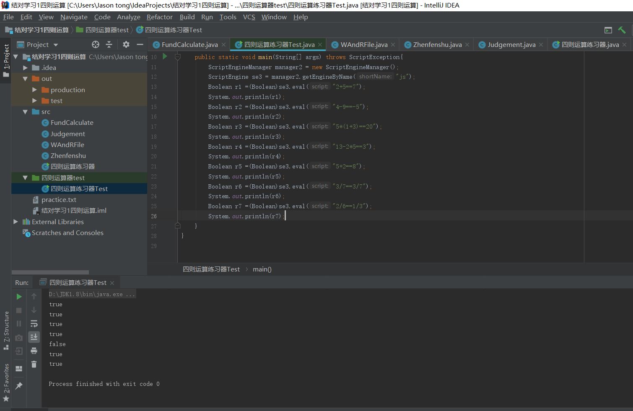
Task: Select practice.txt in project tree
Action: tap(59, 199)
